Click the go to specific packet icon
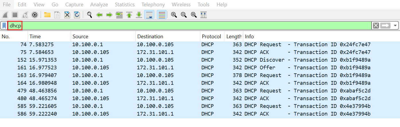 119,15
